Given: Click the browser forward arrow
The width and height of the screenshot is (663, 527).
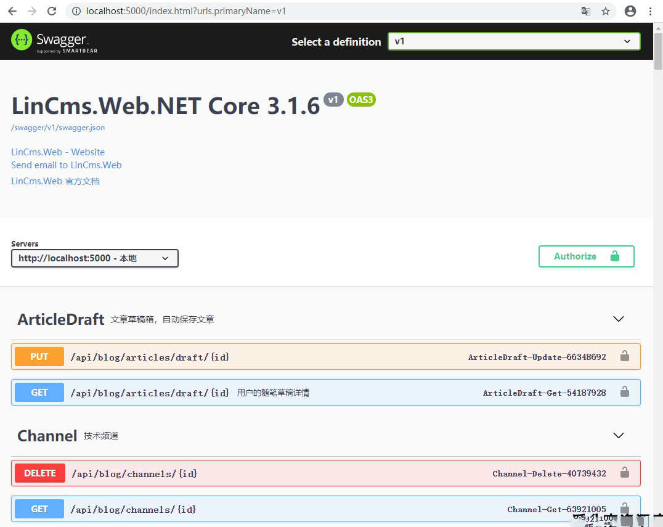Looking at the screenshot, I should pyautogui.click(x=32, y=11).
